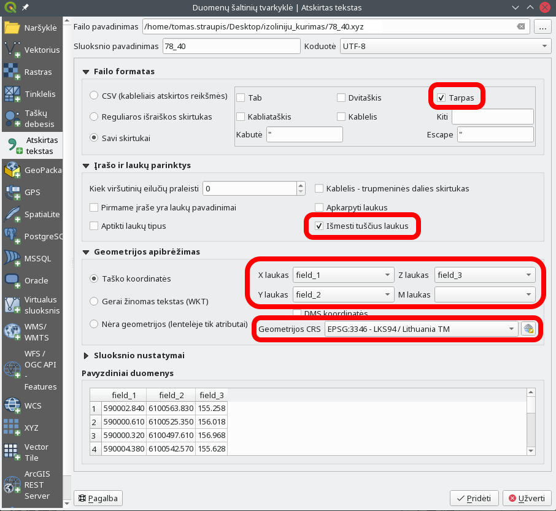Viewport: 556px width, 511px height.
Task: Enable the Tab delimiter checkbox
Action: (241, 98)
